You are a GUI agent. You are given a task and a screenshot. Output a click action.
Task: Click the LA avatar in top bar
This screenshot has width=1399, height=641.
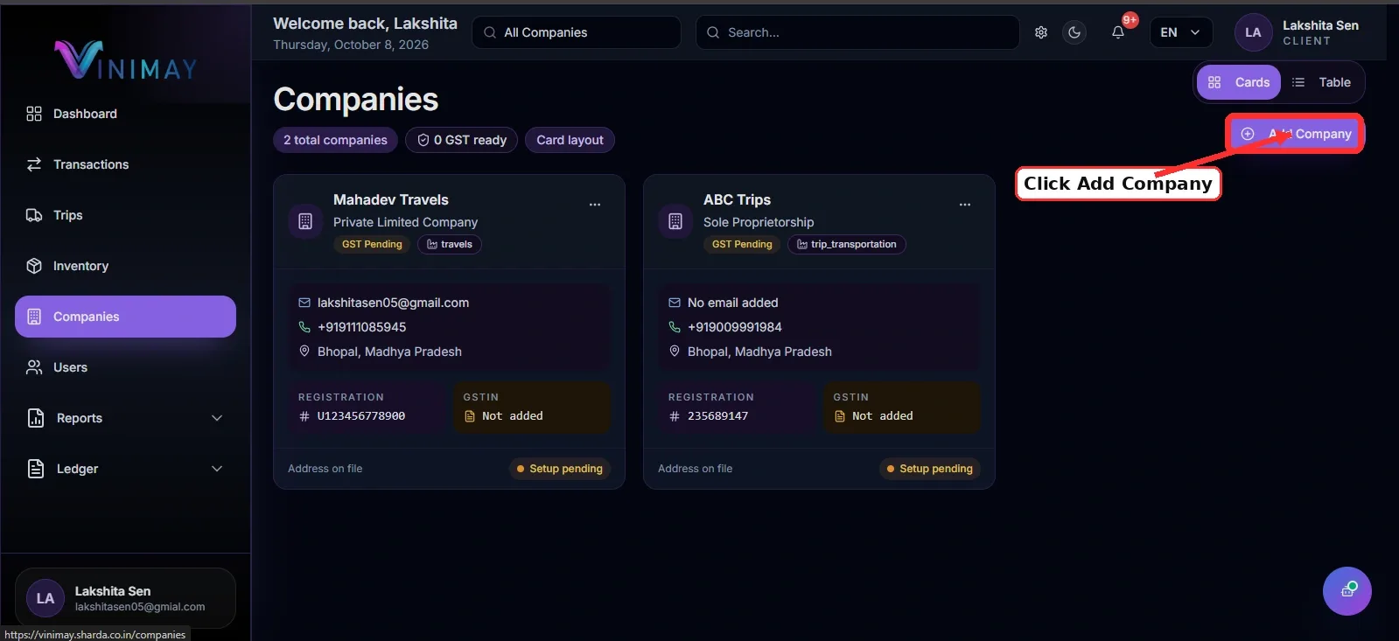click(x=1253, y=32)
